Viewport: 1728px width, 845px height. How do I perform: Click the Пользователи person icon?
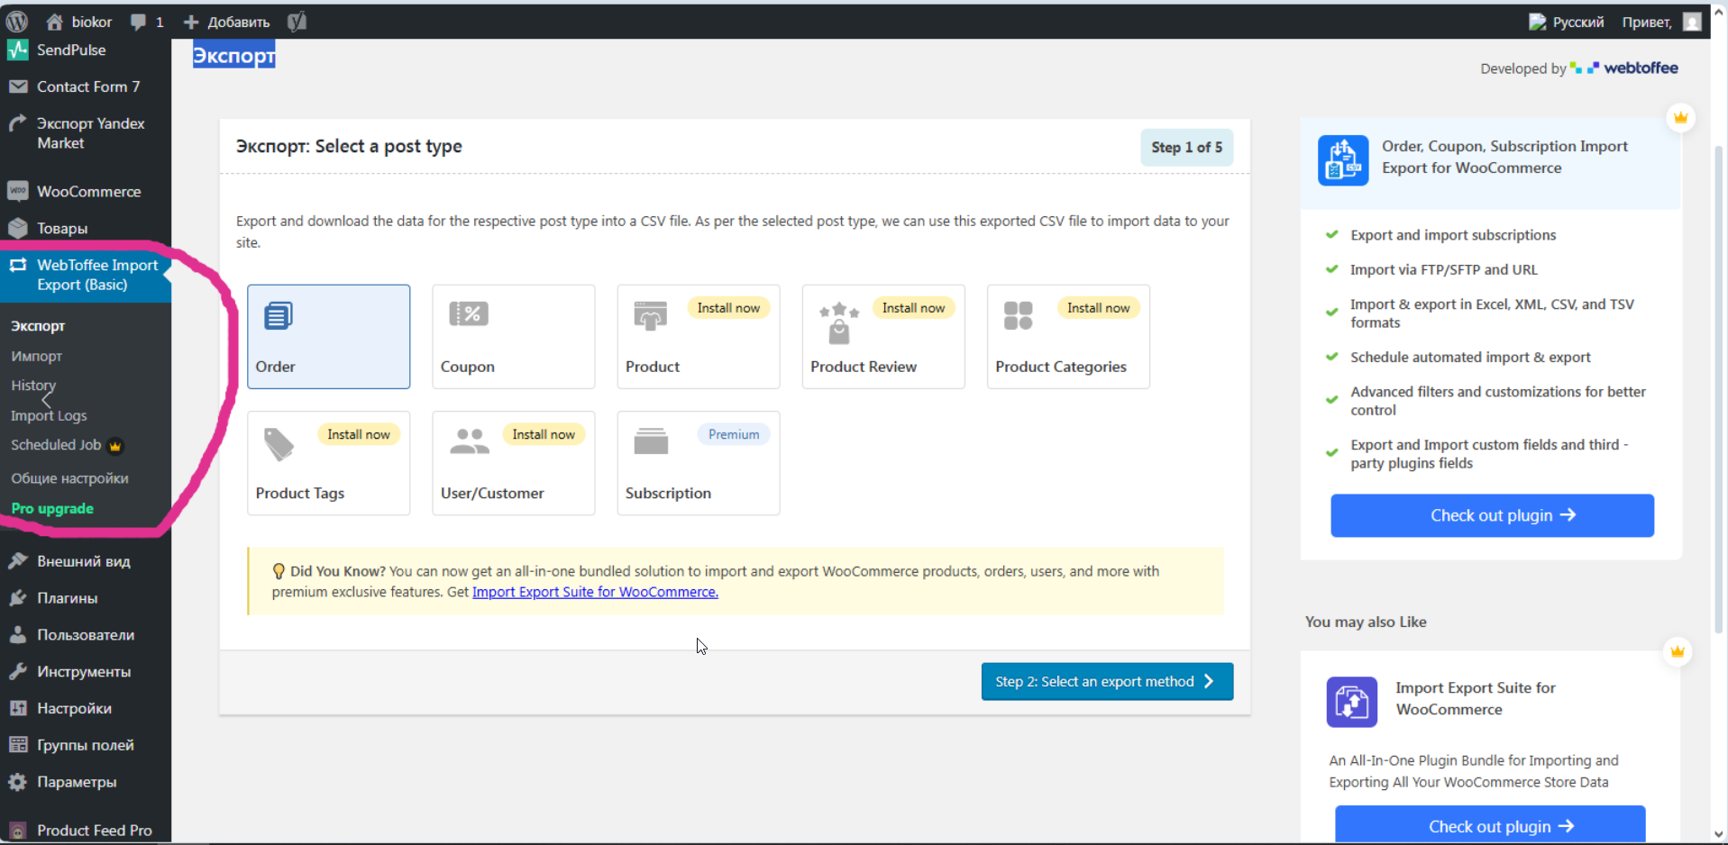[18, 634]
